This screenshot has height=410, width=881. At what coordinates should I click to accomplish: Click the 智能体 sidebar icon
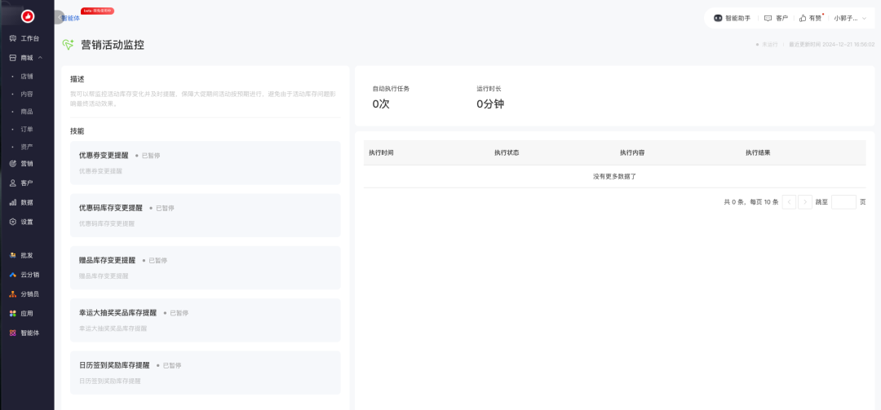tap(13, 333)
